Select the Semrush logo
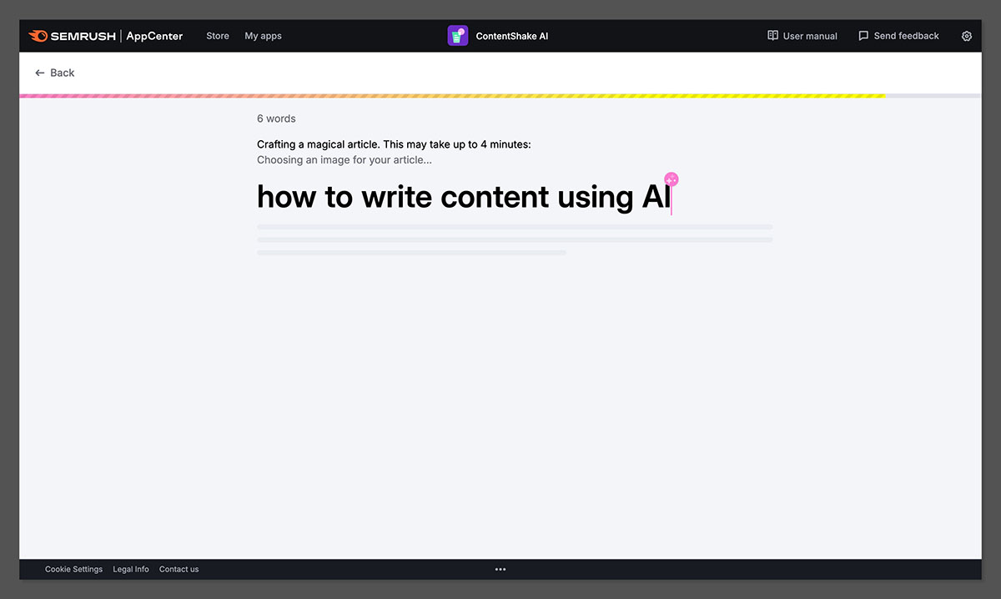1001x599 pixels. (x=71, y=35)
